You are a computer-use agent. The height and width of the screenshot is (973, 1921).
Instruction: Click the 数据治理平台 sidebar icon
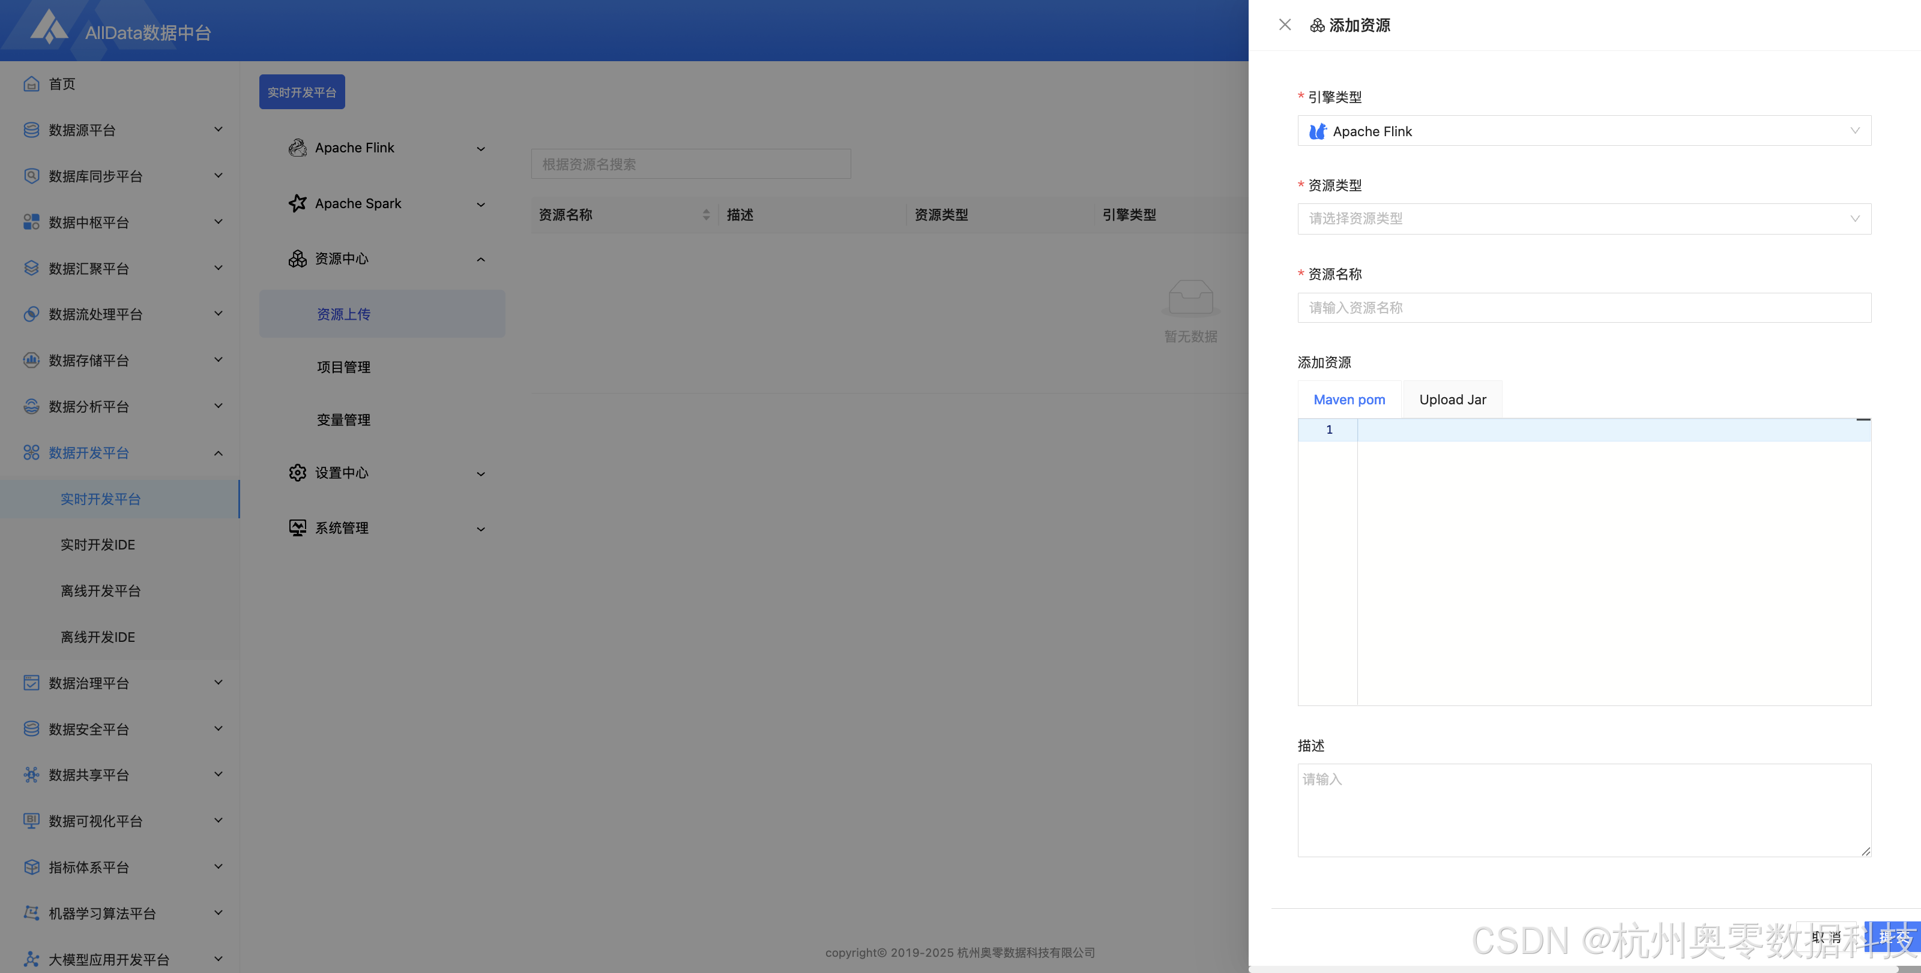pyautogui.click(x=31, y=683)
